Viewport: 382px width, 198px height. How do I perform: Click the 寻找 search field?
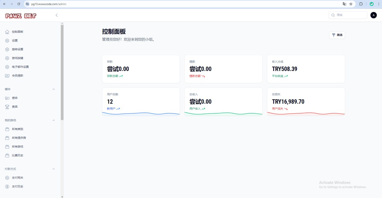[350, 15]
